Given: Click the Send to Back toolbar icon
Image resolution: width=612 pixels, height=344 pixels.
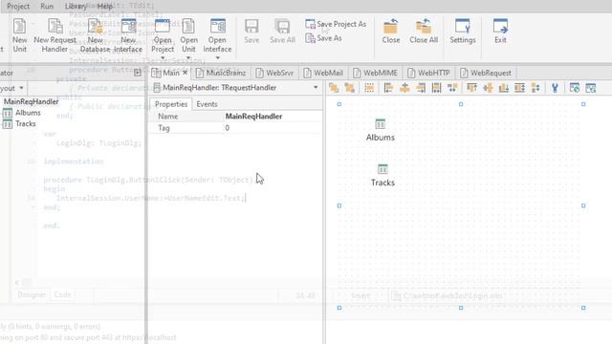Looking at the screenshot, I should click(350, 88).
